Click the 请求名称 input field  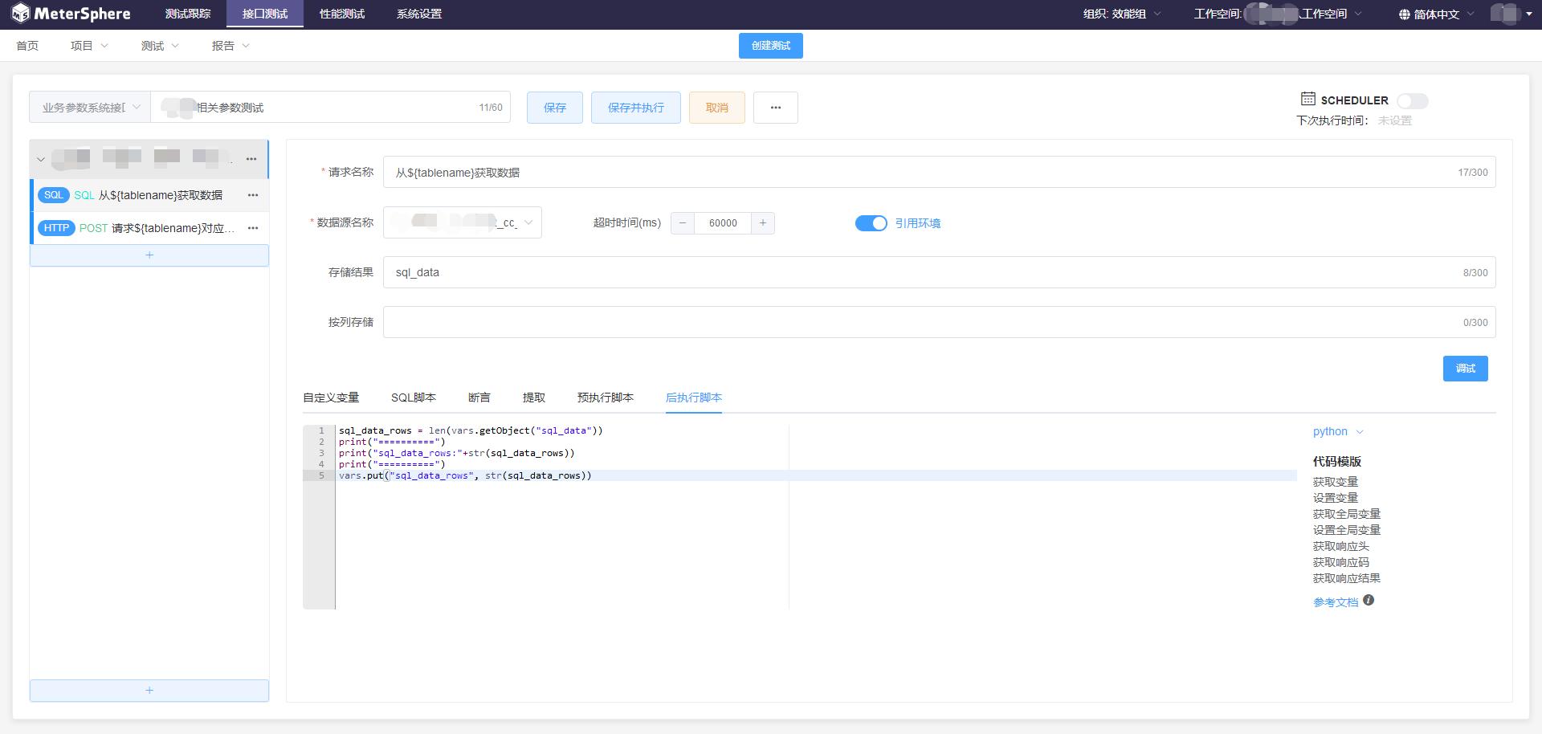coord(940,172)
